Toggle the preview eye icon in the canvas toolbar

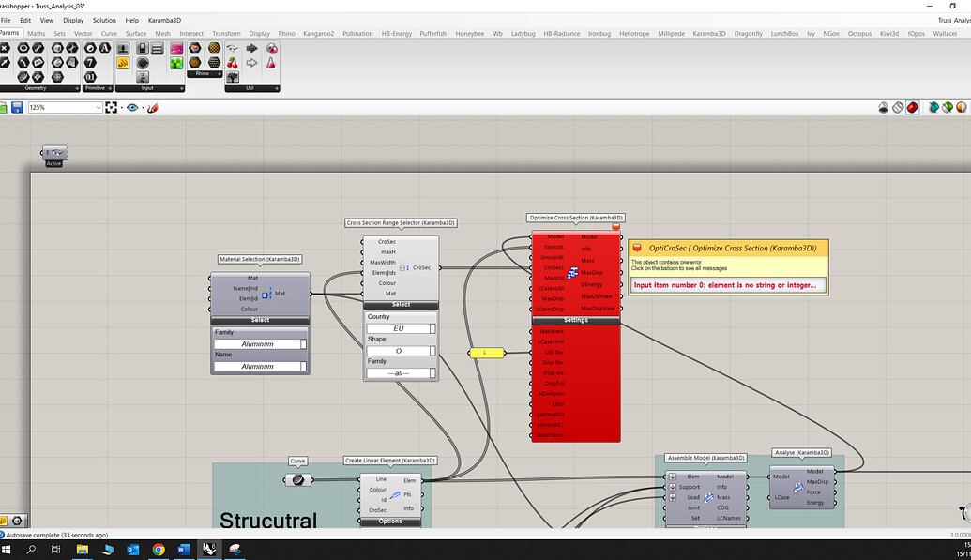(x=132, y=107)
